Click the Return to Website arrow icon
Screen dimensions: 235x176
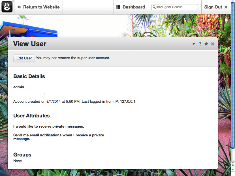(19, 7)
